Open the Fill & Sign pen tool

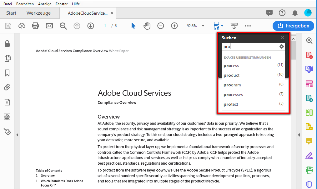309,156
